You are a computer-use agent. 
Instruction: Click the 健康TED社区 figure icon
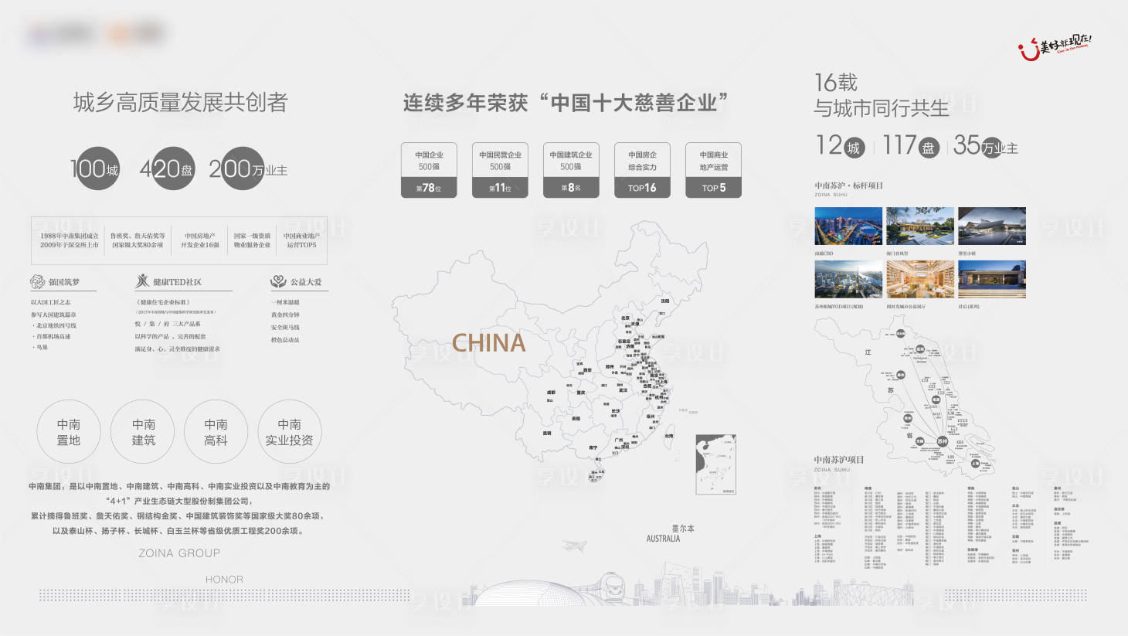142,281
